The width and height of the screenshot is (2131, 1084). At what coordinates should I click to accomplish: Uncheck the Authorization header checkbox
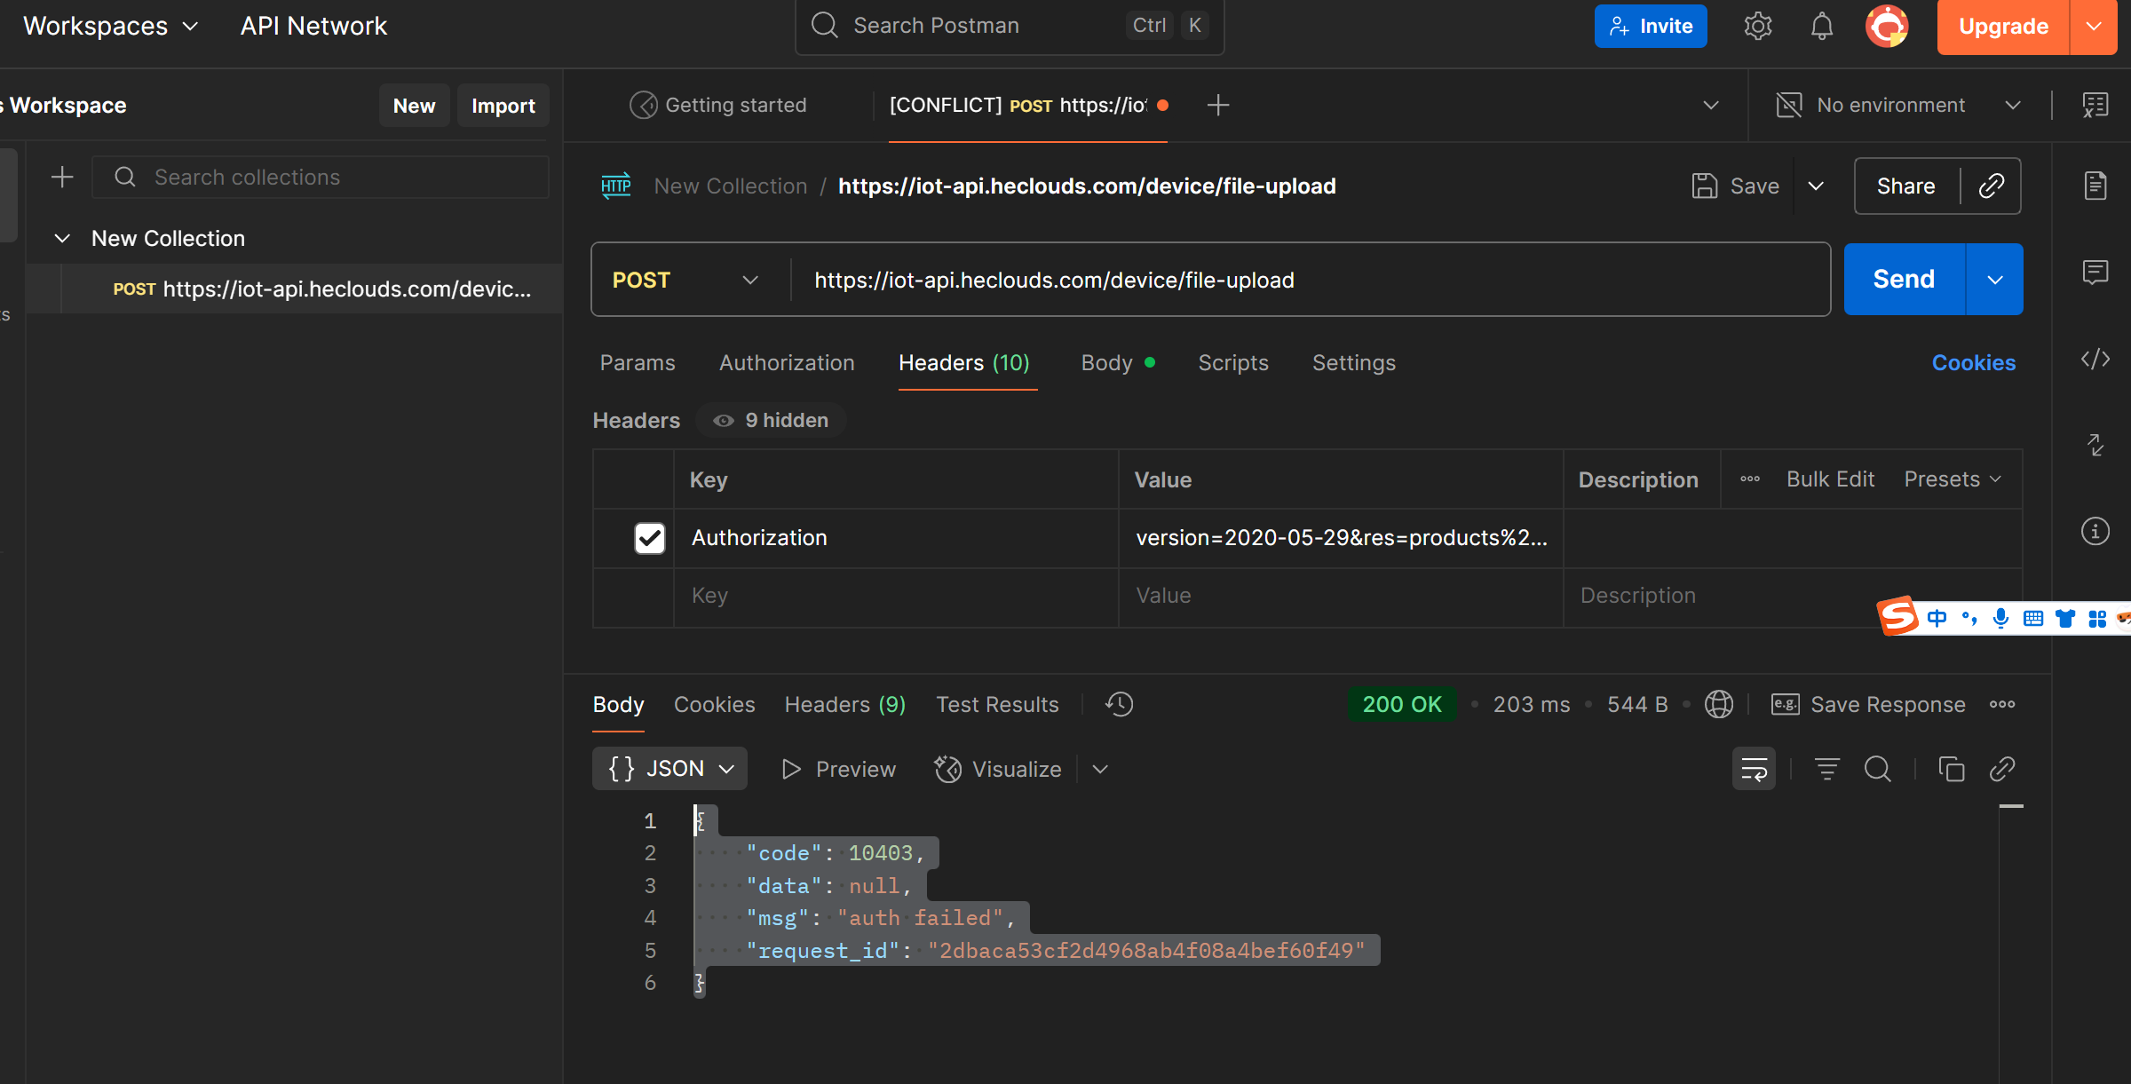pyautogui.click(x=649, y=538)
